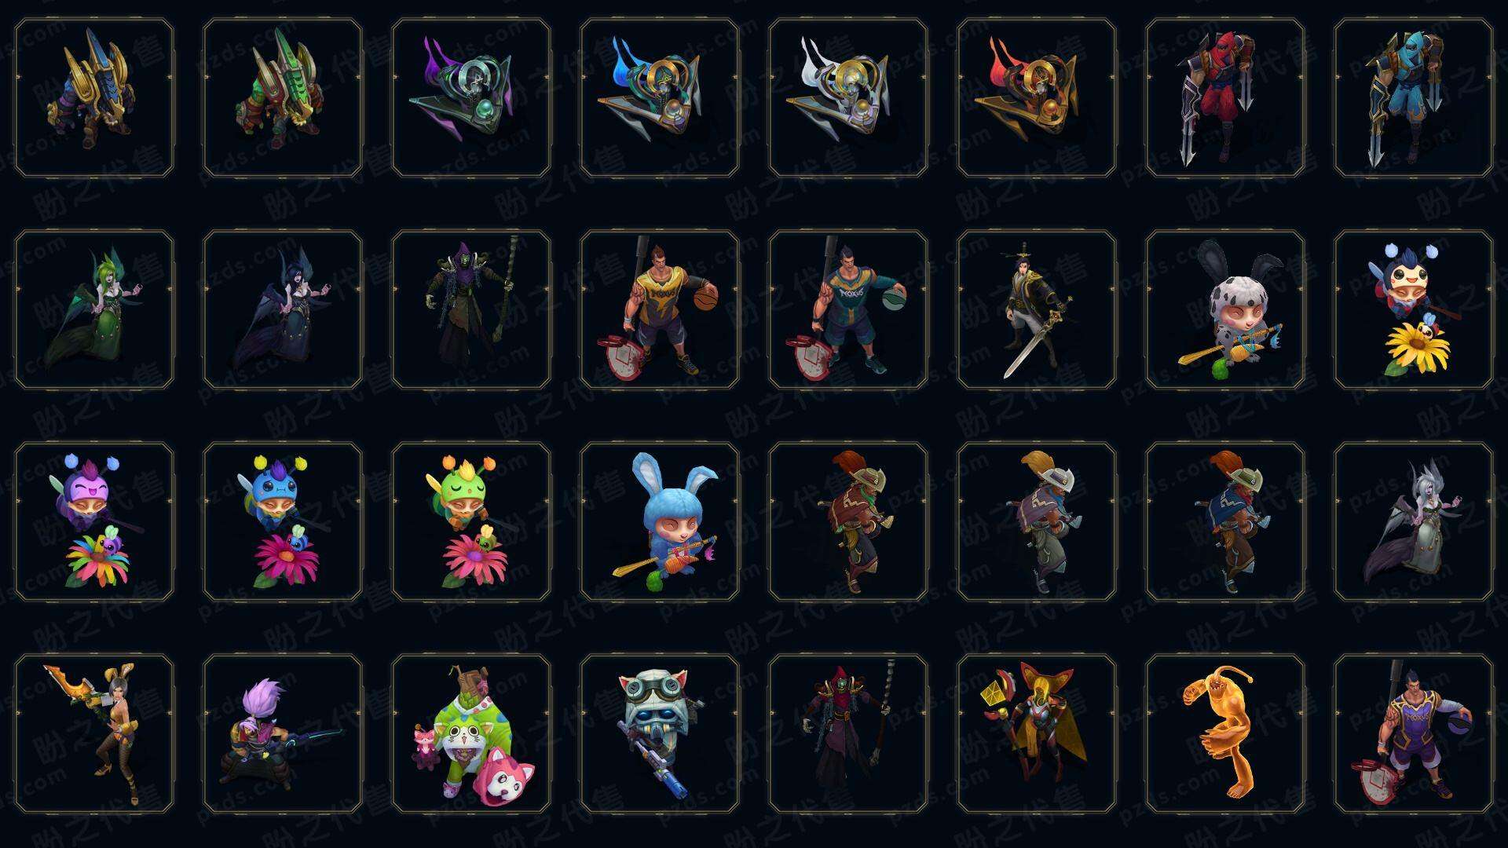This screenshot has height=848, width=1508.
Task: Select the green-haired Morgana skin
Action: (x=94, y=309)
